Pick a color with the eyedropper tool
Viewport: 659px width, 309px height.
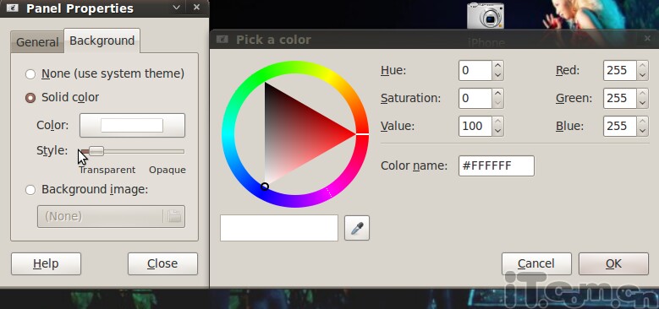point(357,228)
